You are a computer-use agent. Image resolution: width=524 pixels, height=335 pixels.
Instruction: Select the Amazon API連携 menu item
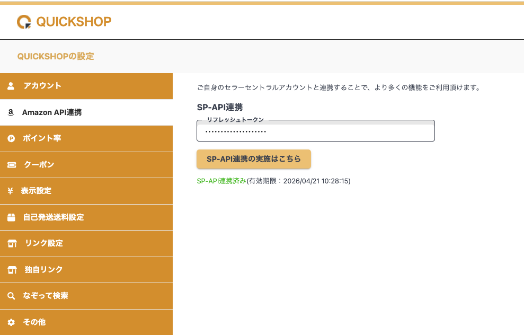pos(51,112)
